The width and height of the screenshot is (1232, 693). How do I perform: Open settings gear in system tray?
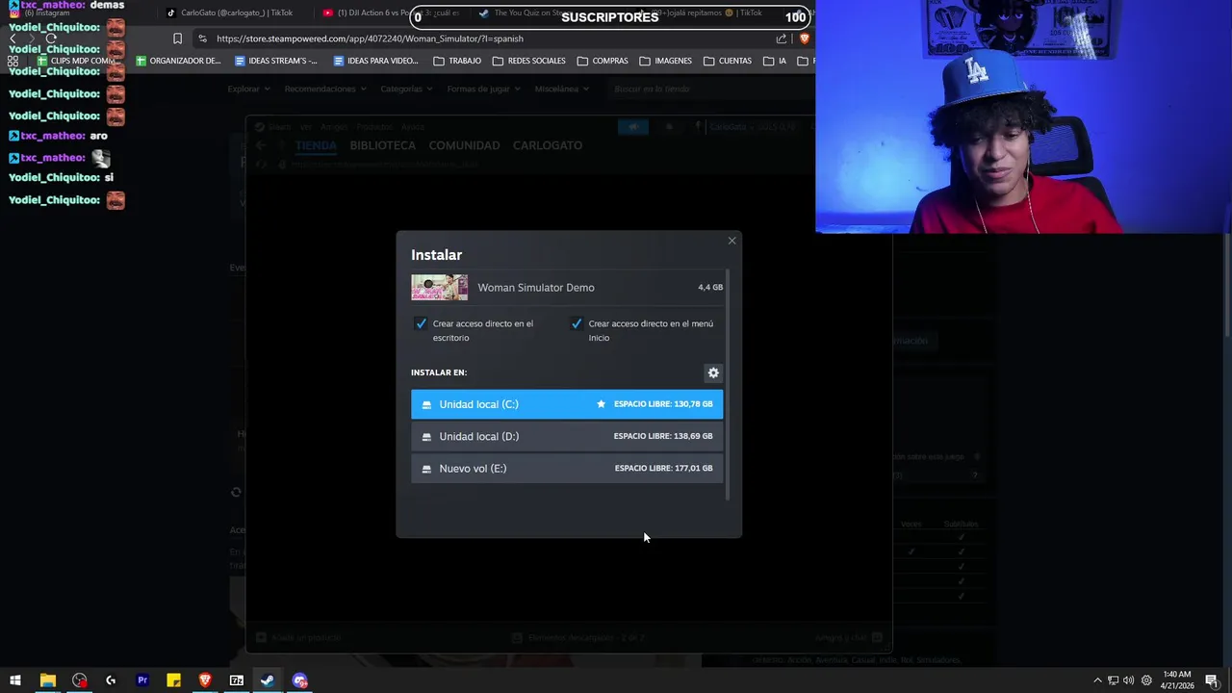tap(1146, 680)
